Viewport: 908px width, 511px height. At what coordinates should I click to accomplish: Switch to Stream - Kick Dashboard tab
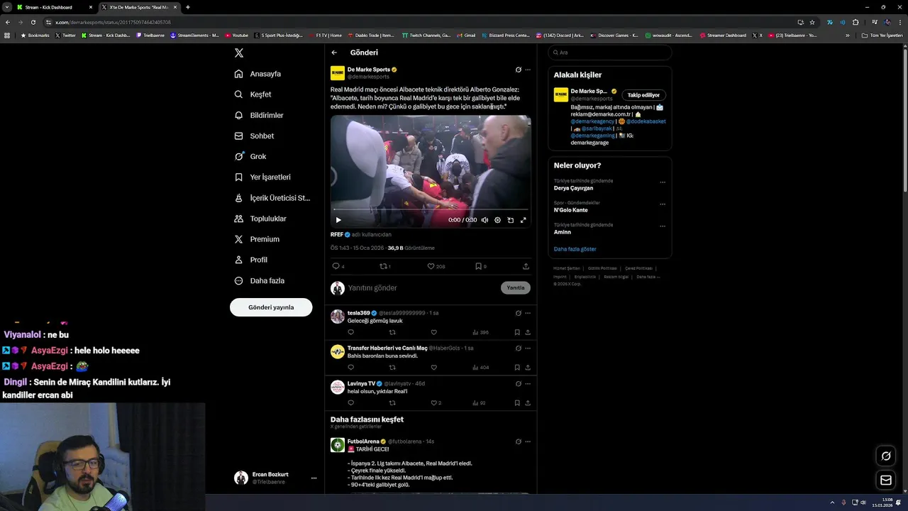tap(55, 7)
